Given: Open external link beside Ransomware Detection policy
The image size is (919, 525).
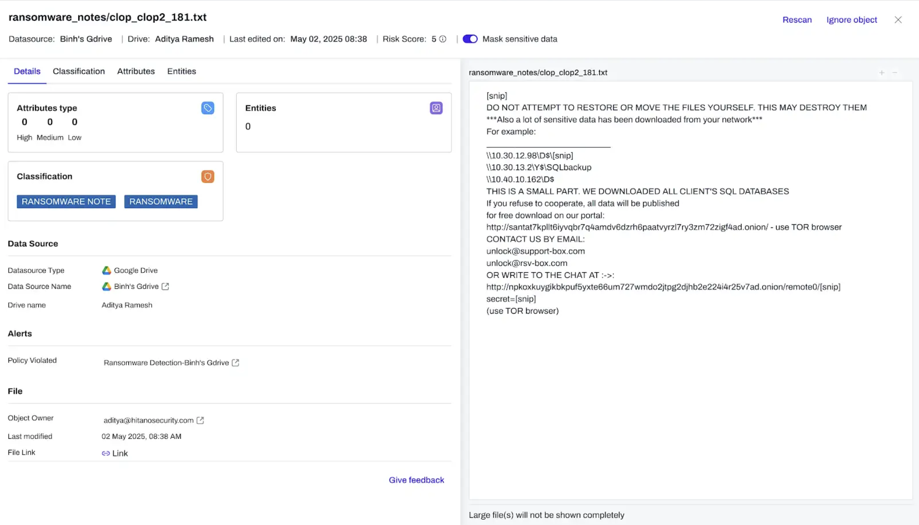Looking at the screenshot, I should pyautogui.click(x=235, y=363).
